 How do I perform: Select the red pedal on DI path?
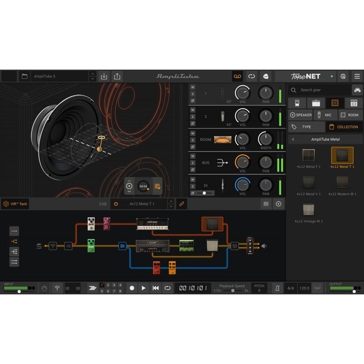tap(157, 268)
